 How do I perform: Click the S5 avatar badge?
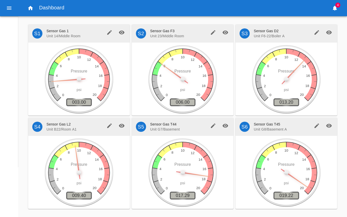141,127
